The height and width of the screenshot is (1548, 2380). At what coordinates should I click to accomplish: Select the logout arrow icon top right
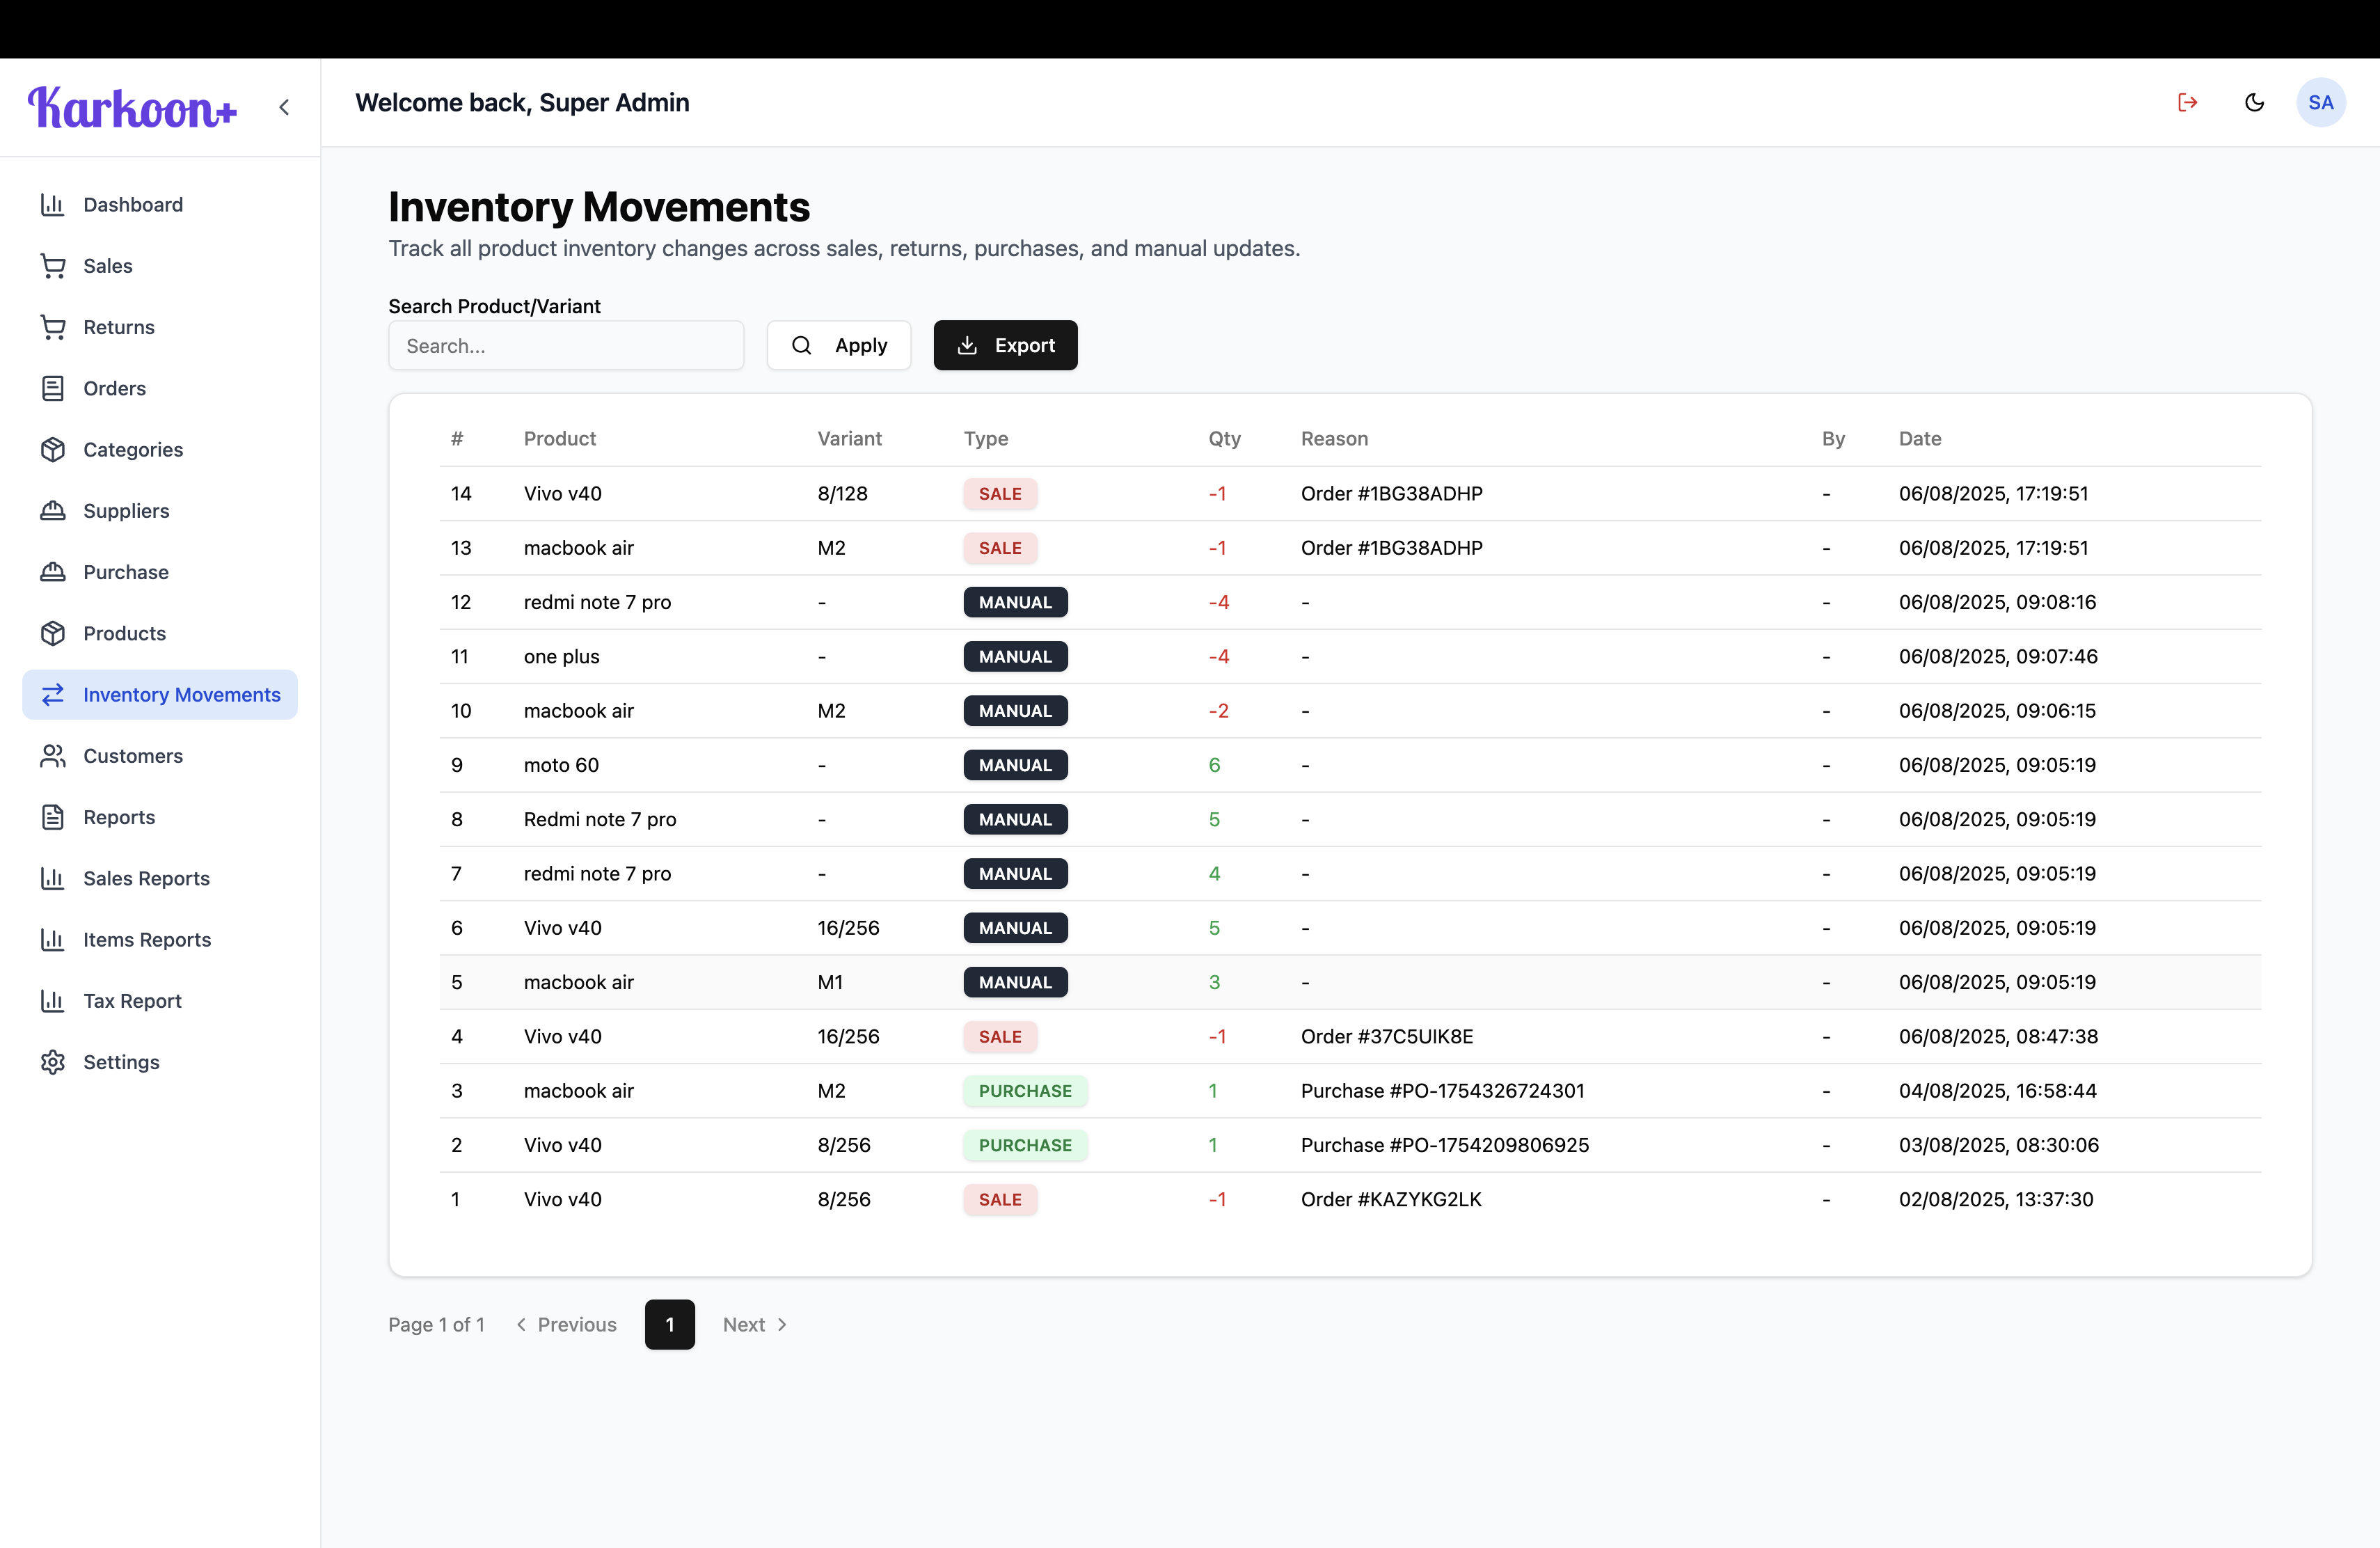2188,102
